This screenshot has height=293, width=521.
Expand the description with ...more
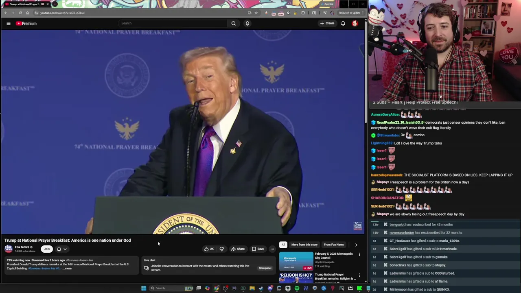point(67,269)
